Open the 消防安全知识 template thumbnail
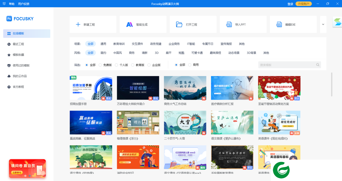Image resolution: width=342 pixels, height=181 pixels. 138,157
